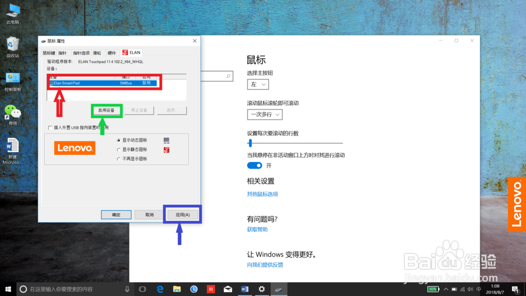This screenshot has height=296, width=526.
Task: Click the animated tray icon preview image
Action: coord(166,140)
